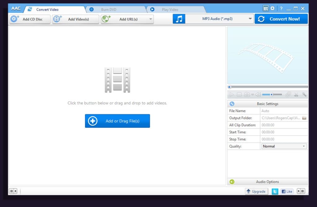Click the Add Video(s) film icon

pos(57,19)
